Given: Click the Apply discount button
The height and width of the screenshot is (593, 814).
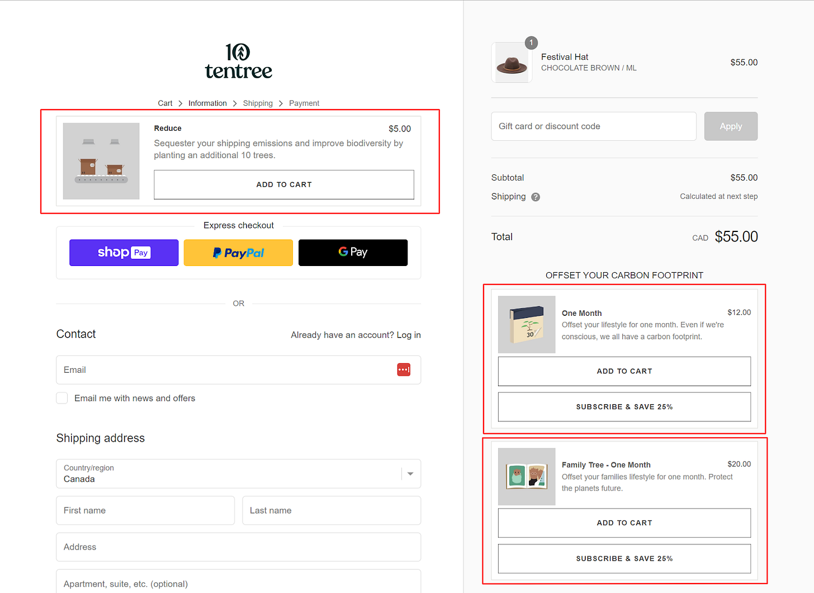Looking at the screenshot, I should [x=731, y=126].
